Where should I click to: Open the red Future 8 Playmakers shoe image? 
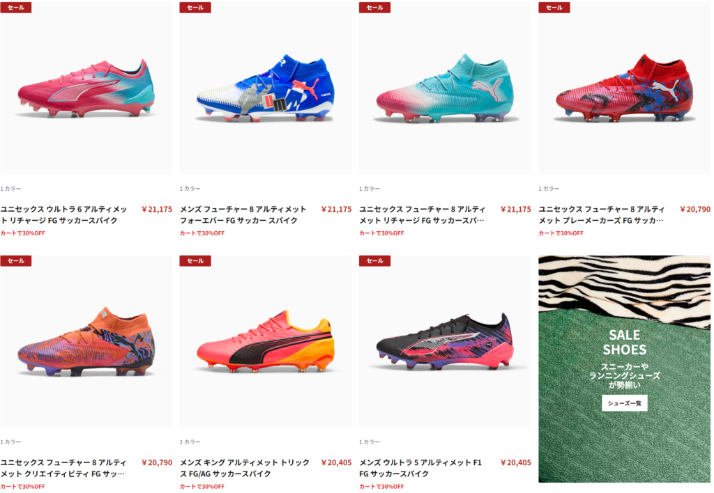[624, 87]
